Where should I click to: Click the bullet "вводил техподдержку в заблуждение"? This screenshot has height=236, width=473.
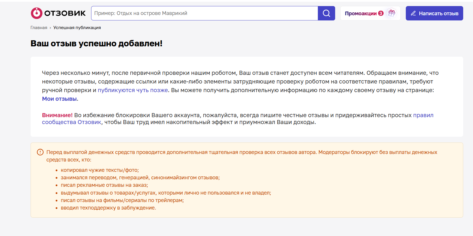point(108,208)
